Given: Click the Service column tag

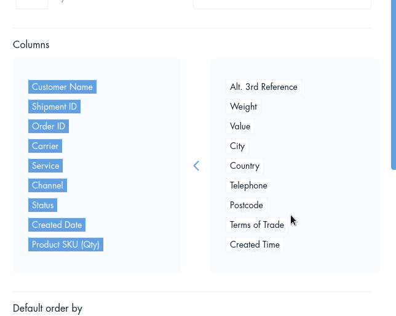Looking at the screenshot, I should 46,166.
